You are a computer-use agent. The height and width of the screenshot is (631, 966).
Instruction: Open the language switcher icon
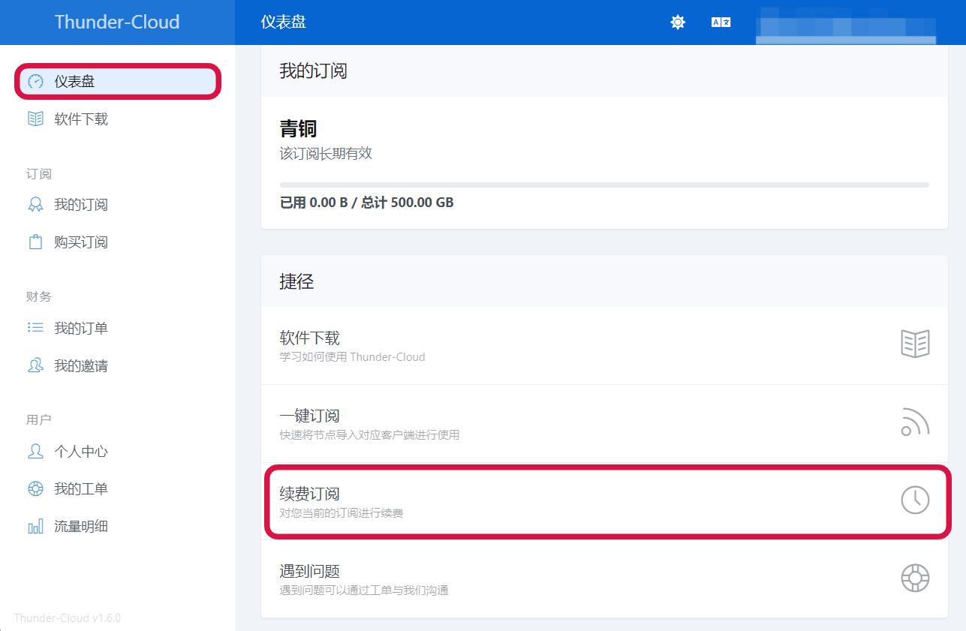coord(721,23)
